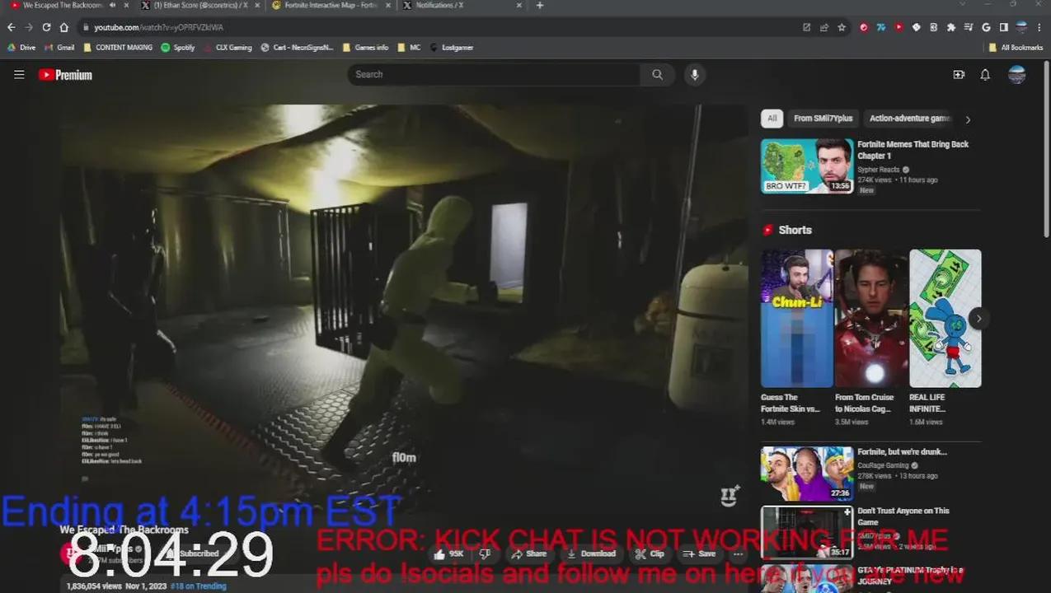Show more Shorts with the next arrow
This screenshot has width=1051, height=593.
tap(978, 319)
